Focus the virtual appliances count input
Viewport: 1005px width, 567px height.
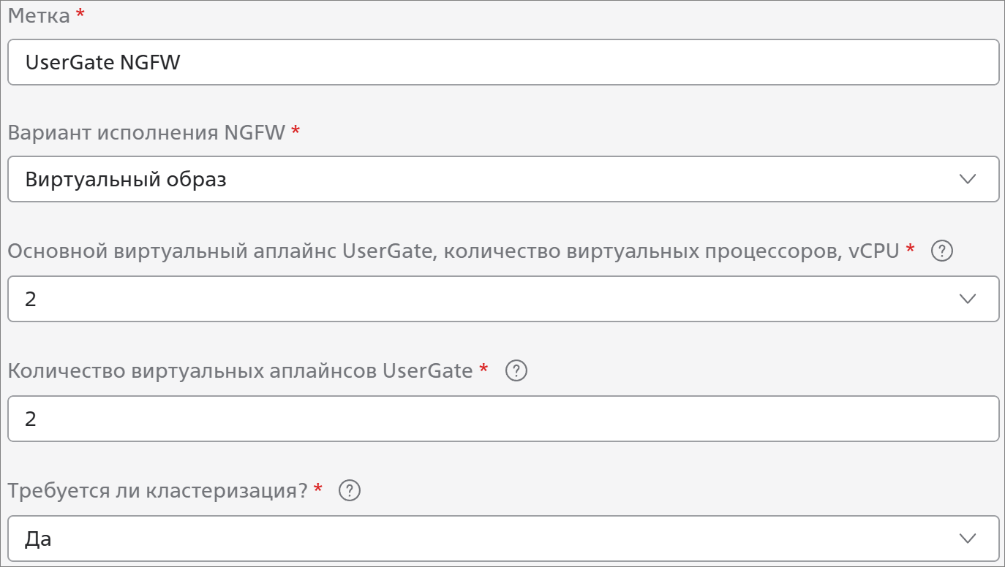click(503, 419)
